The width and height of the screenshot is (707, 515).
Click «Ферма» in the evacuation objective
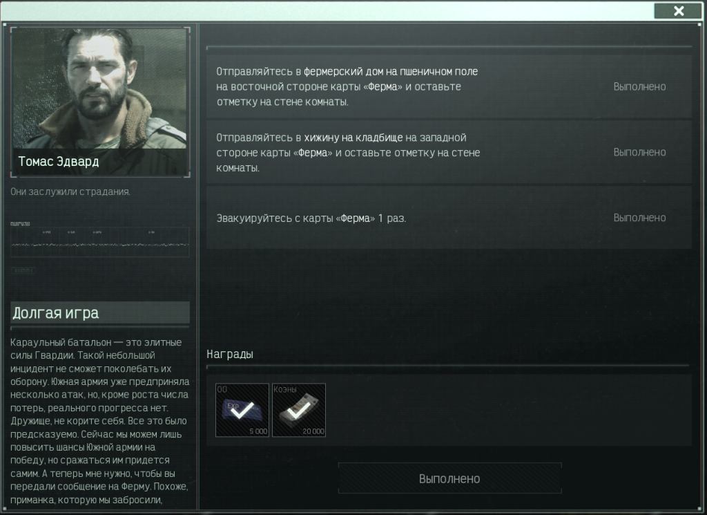356,218
